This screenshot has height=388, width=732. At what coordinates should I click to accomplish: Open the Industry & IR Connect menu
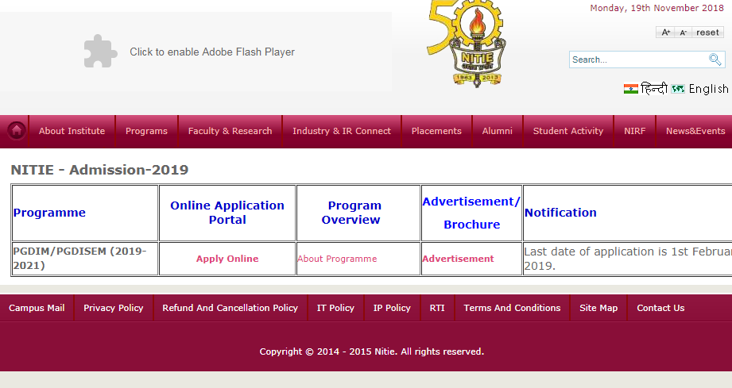tap(342, 131)
